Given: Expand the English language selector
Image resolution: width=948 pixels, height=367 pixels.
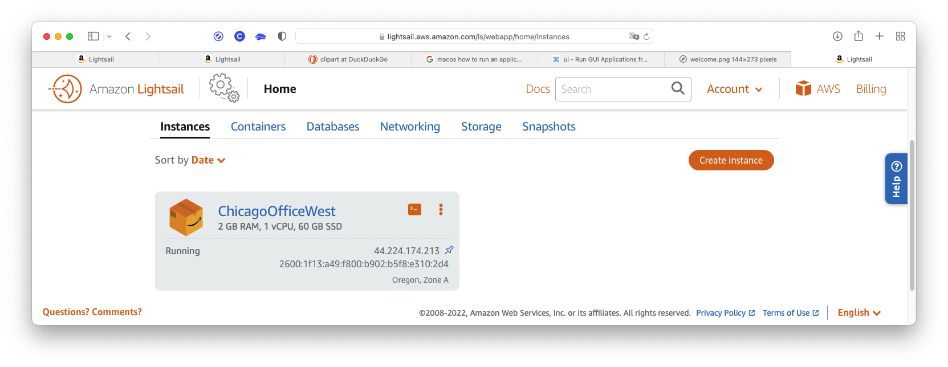Looking at the screenshot, I should [x=859, y=312].
